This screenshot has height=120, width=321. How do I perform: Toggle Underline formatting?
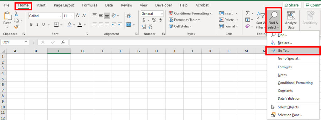coord(43,24)
